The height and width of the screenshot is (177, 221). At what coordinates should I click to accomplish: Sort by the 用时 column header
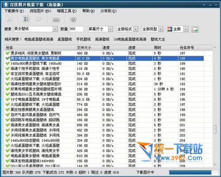tap(165, 48)
